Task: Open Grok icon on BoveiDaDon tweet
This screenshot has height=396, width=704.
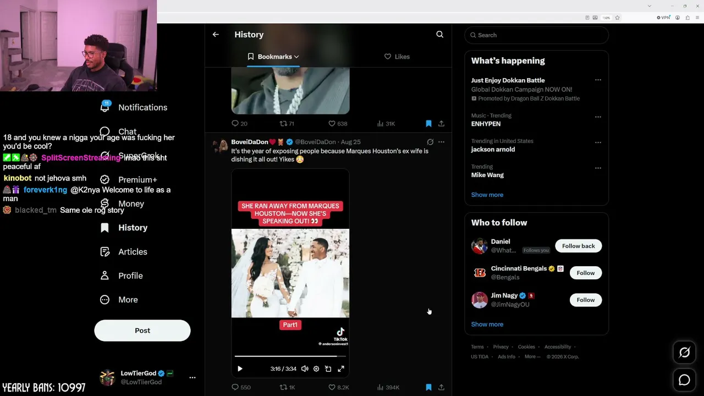Action: [430, 142]
